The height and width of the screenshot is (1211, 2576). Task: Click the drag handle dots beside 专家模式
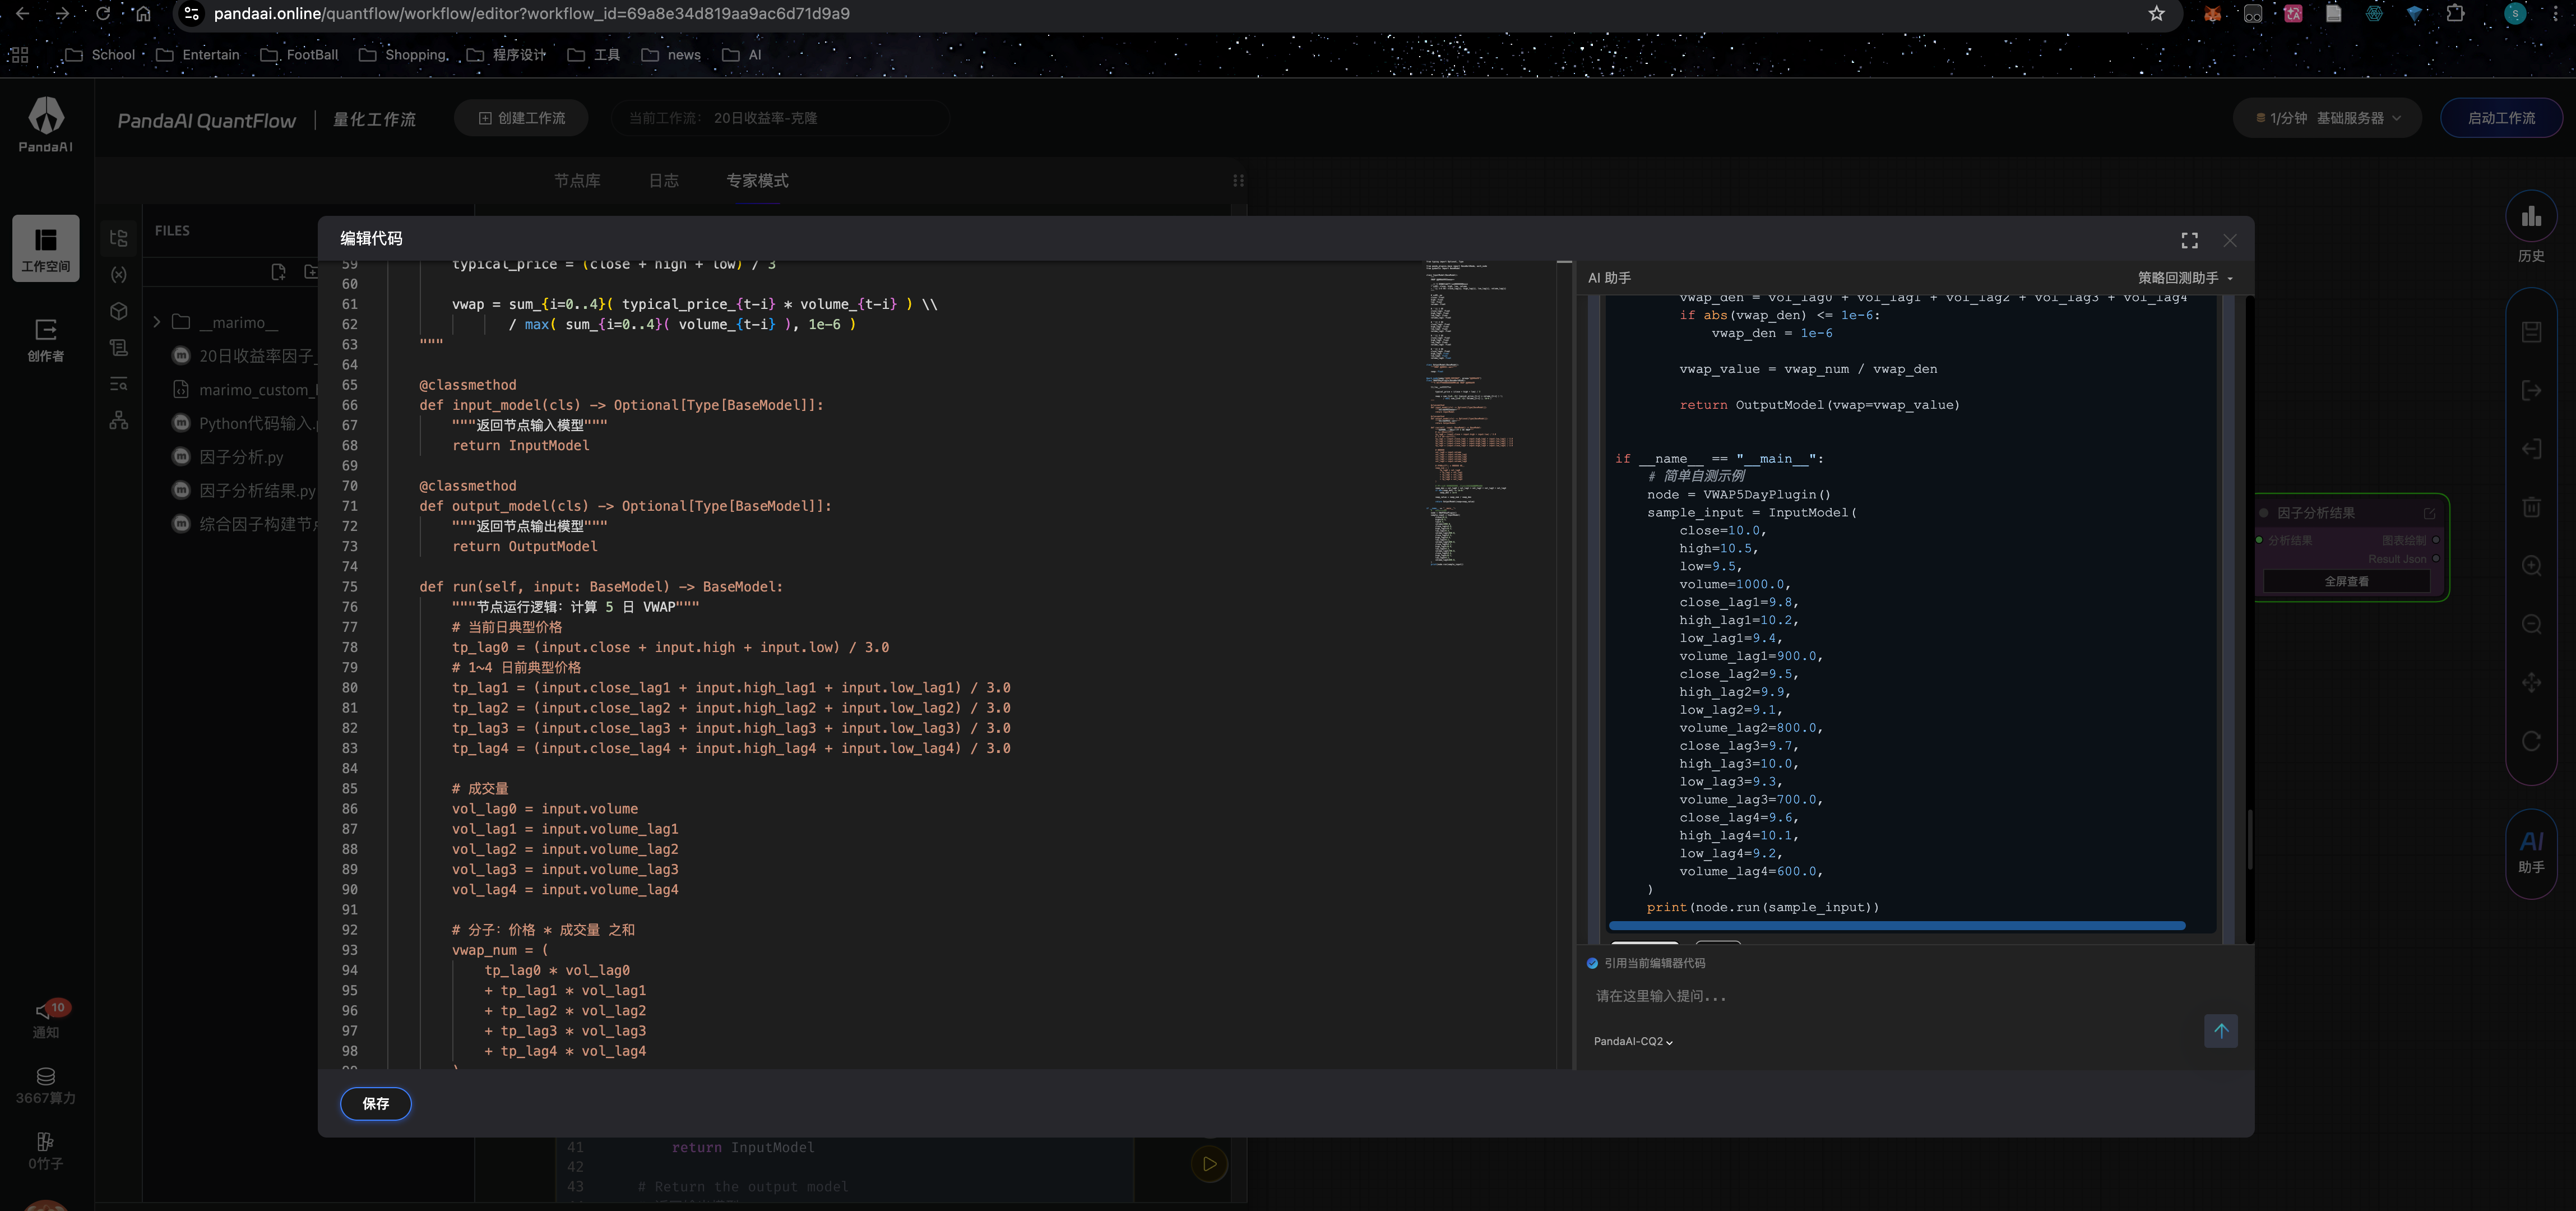1238,181
